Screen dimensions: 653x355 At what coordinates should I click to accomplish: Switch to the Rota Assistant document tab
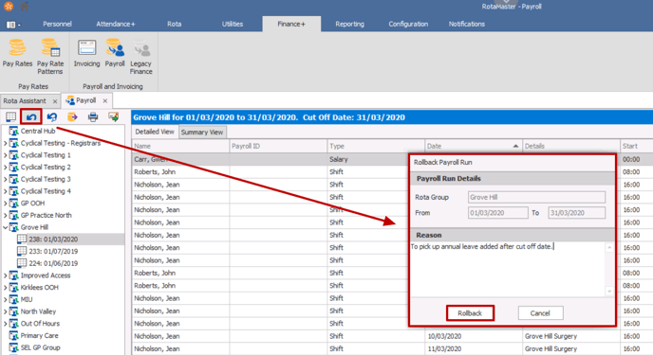tap(25, 101)
